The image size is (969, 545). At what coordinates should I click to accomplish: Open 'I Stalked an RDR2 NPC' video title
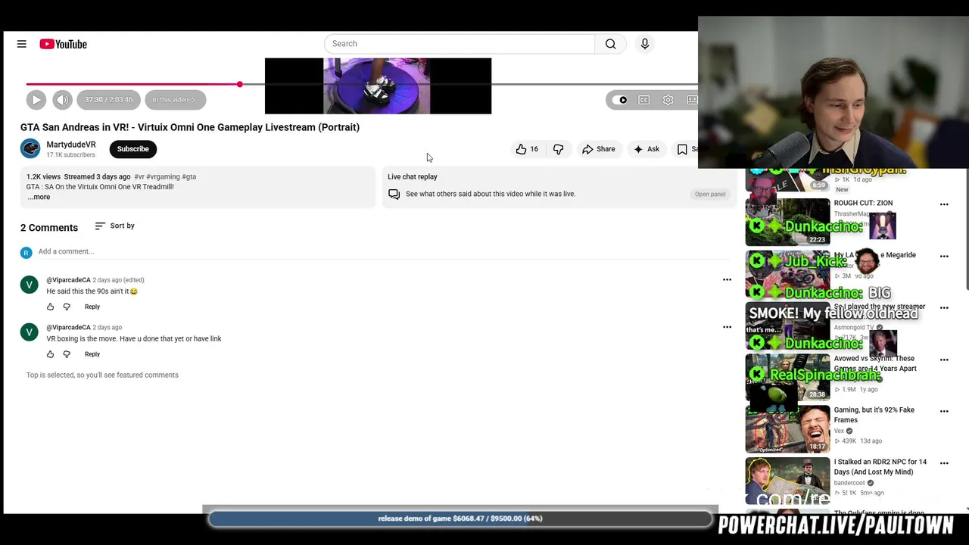click(x=880, y=466)
